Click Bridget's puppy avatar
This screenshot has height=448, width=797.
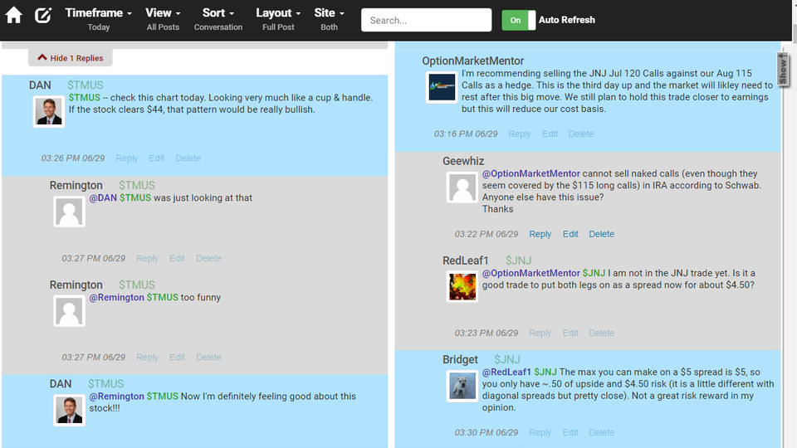click(462, 386)
